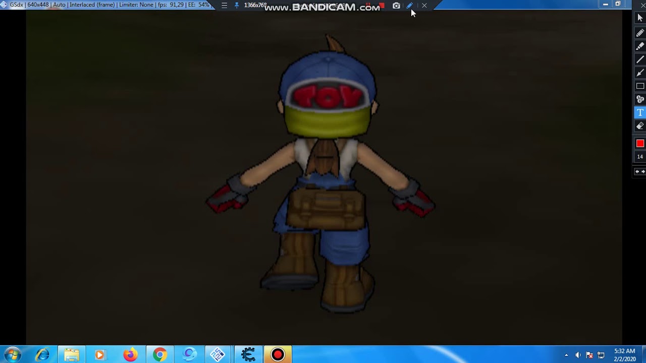Take a screenshot with the camera icon
Screen dimensions: 646x363
click(396, 6)
